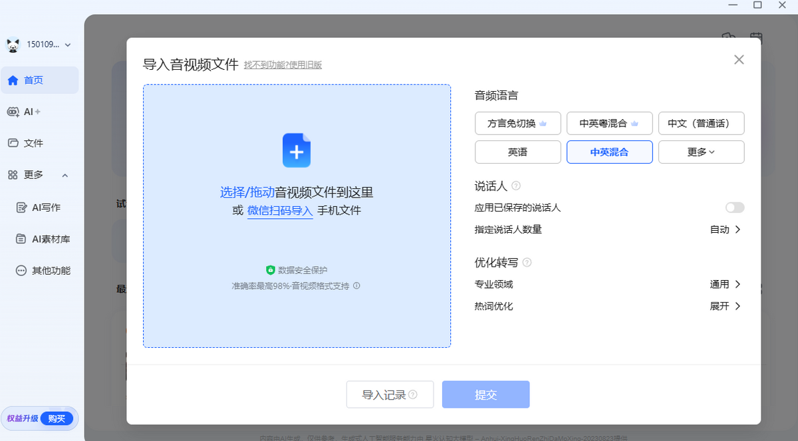Open 导入记录 import history
798x441 pixels.
point(390,394)
